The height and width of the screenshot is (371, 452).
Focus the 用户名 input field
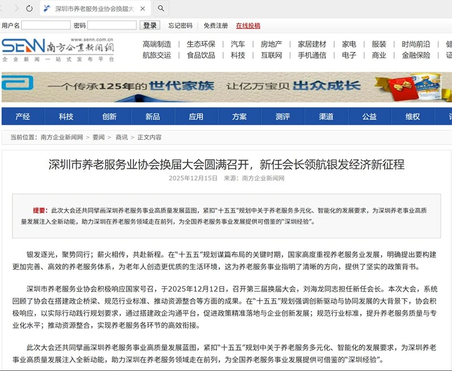point(46,25)
